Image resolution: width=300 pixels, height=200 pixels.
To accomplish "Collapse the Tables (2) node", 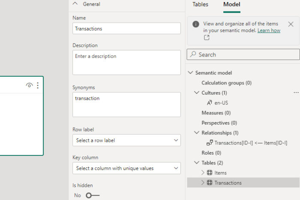I will point(196,163).
